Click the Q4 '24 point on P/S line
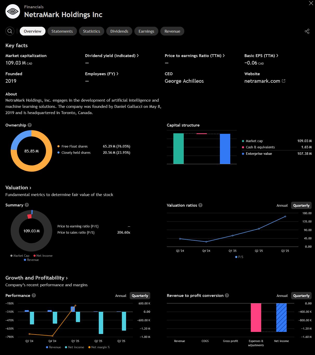 [206, 242]
